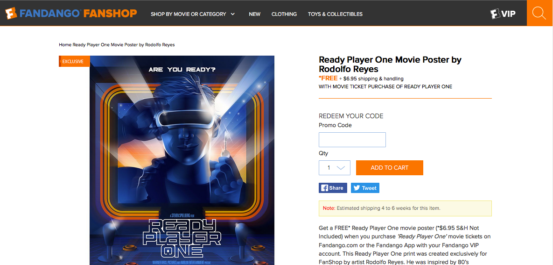Focus the Promo Code input field
Image resolution: width=553 pixels, height=265 pixels.
(x=352, y=140)
